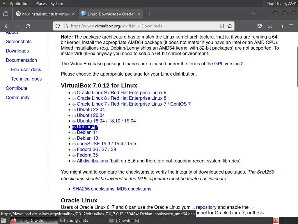
Task: Open Screenshots in the sidebar
Action: tap(19, 41)
